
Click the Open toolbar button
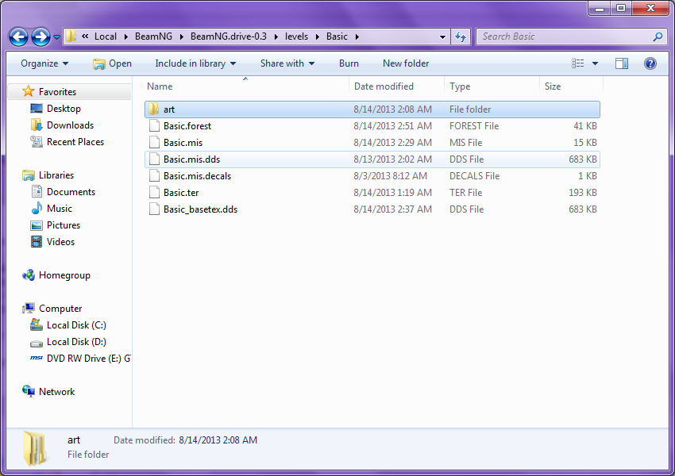pyautogui.click(x=112, y=63)
